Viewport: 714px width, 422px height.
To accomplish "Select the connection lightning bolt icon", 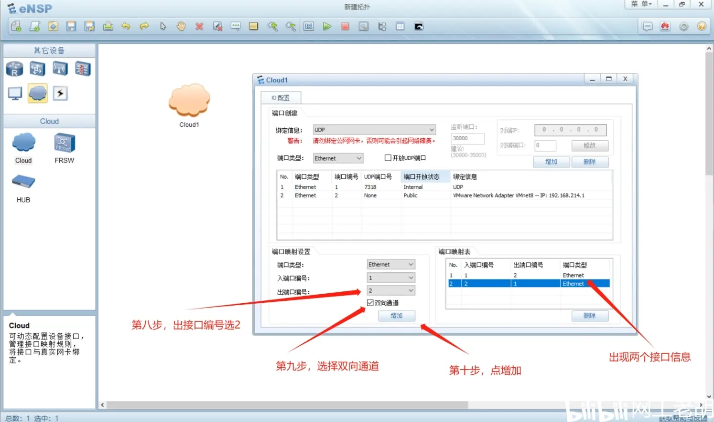I will click(60, 93).
